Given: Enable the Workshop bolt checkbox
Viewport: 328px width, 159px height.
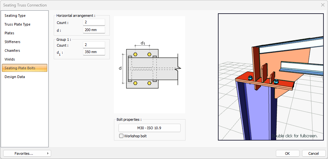Looking at the screenshot, I should 121,136.
